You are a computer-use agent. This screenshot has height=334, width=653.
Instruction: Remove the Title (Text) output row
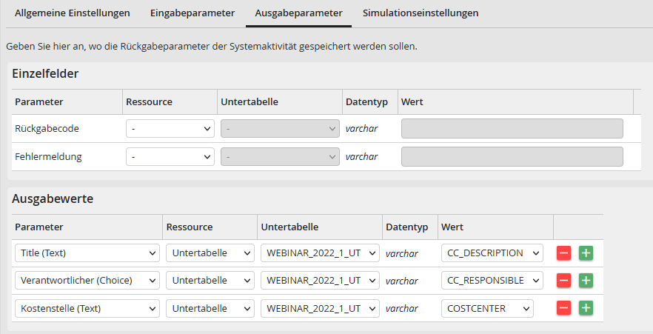point(563,253)
